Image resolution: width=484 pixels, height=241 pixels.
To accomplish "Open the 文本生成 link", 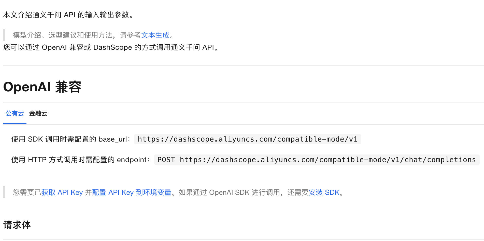I will pyautogui.click(x=155, y=35).
